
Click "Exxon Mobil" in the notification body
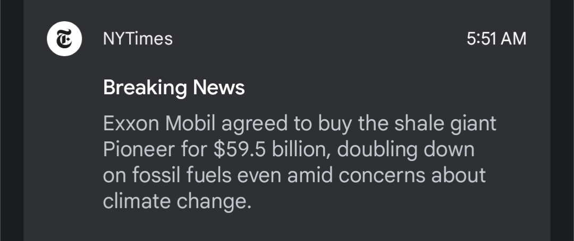[x=159, y=124]
